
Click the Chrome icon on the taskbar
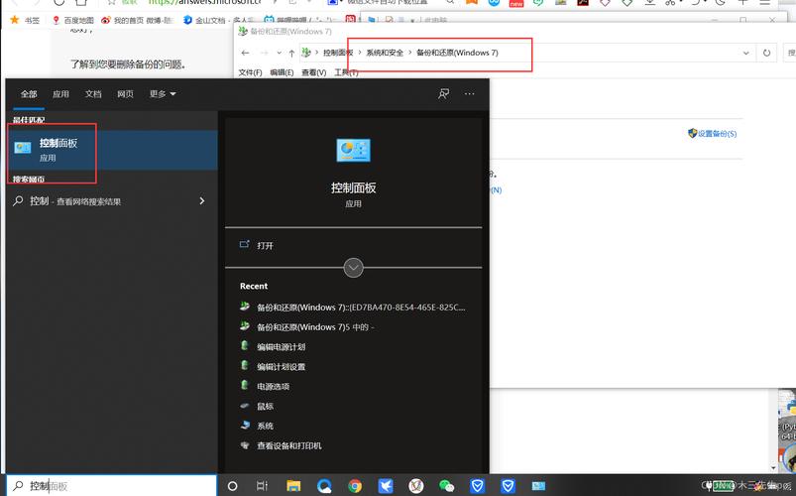(x=355, y=486)
